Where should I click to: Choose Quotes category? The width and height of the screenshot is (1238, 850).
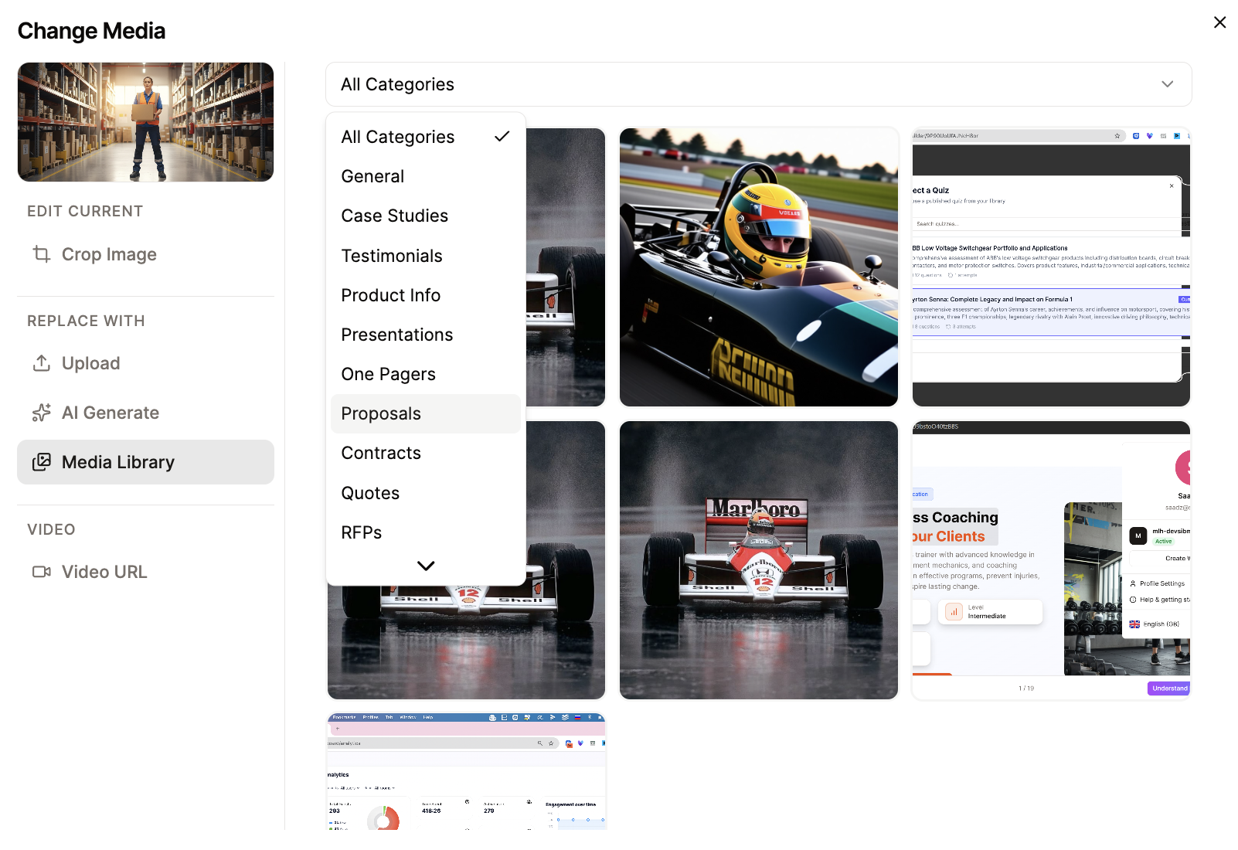coord(426,493)
